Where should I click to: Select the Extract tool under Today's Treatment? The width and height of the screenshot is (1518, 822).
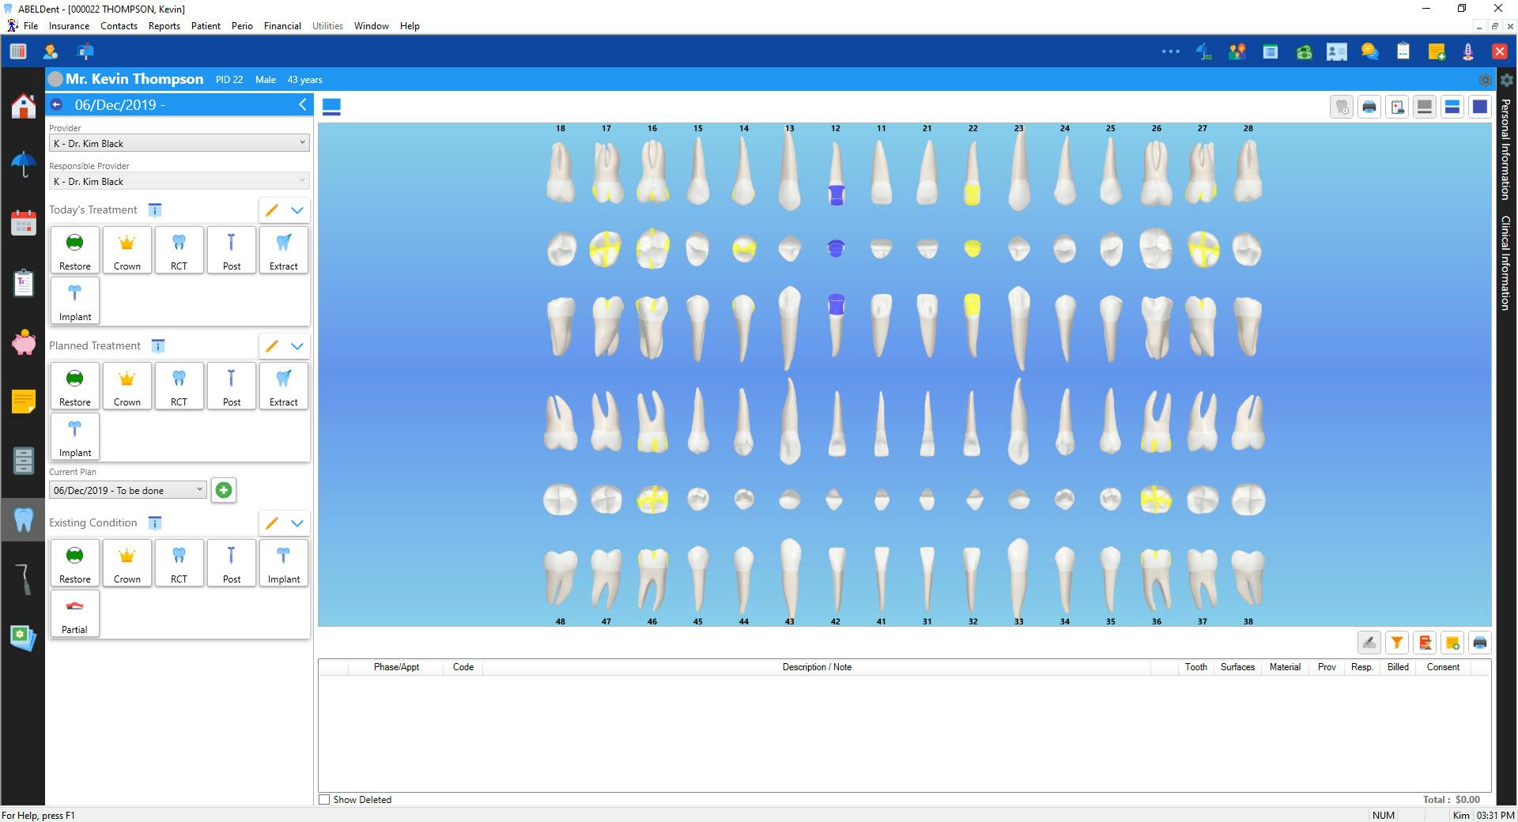coord(283,250)
